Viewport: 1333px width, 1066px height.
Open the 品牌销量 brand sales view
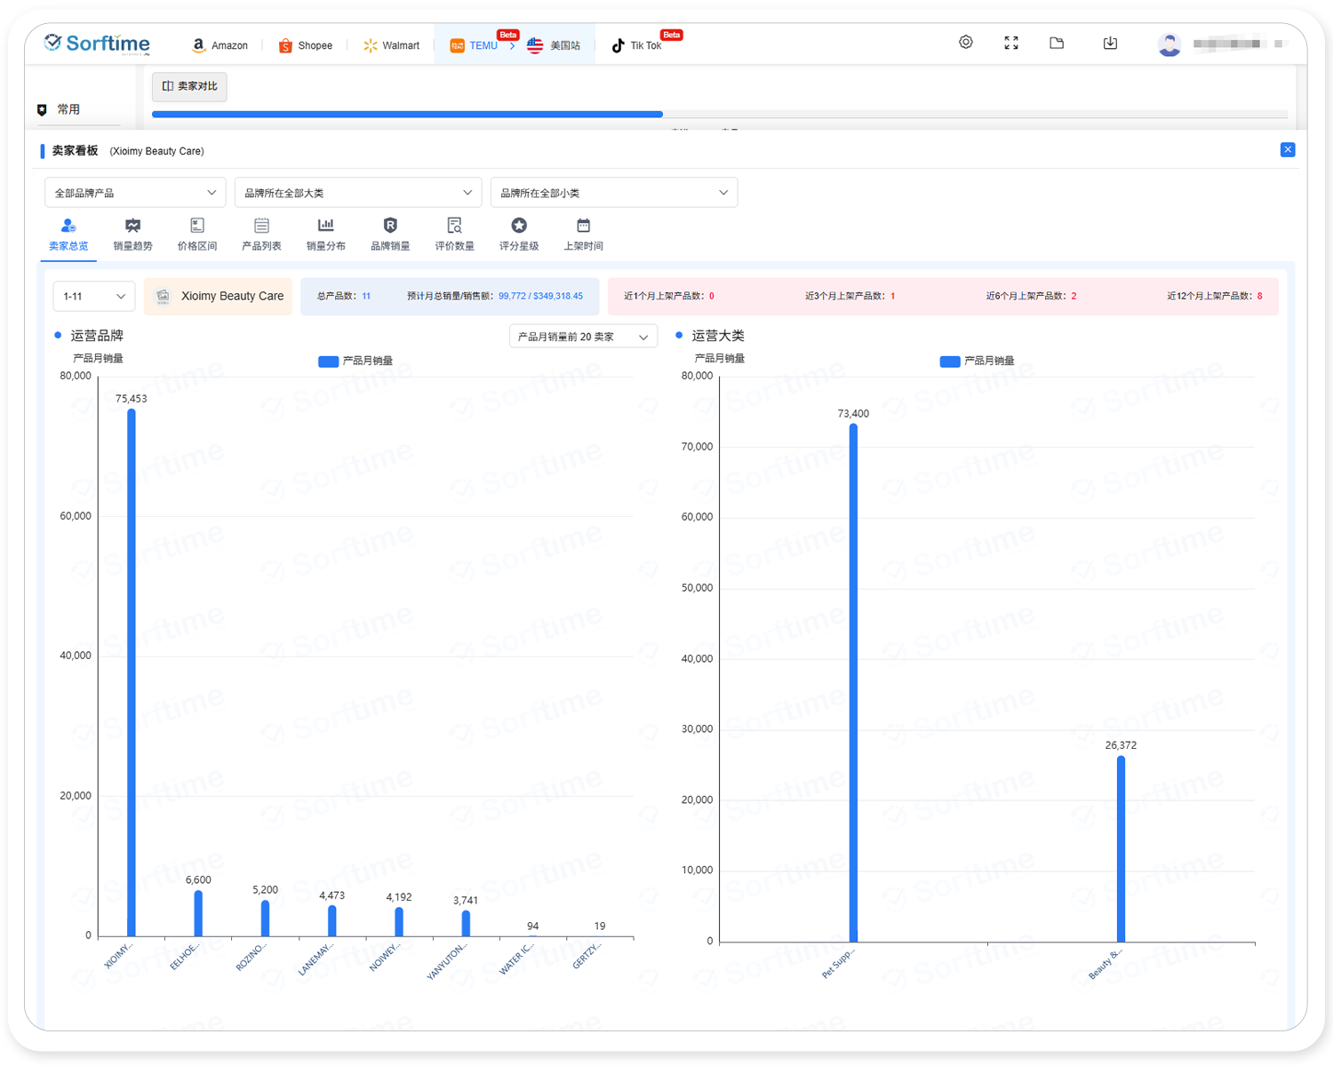[x=390, y=235]
